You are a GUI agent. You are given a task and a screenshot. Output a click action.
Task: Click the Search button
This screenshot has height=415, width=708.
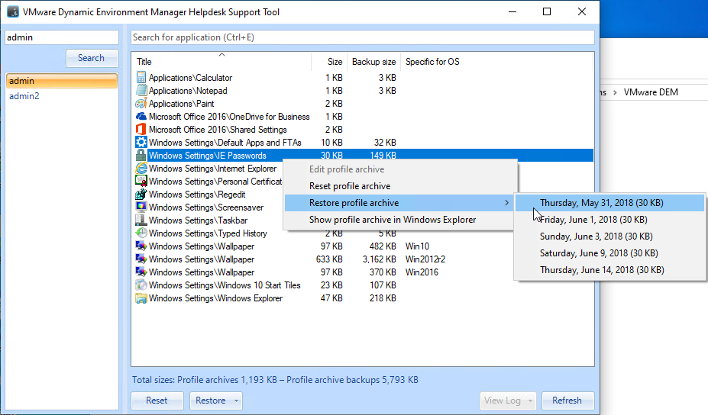tap(92, 58)
